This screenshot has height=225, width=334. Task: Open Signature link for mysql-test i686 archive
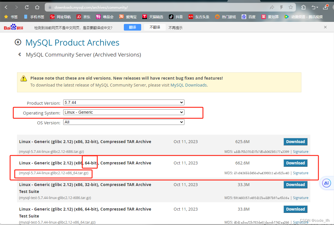click(301, 198)
